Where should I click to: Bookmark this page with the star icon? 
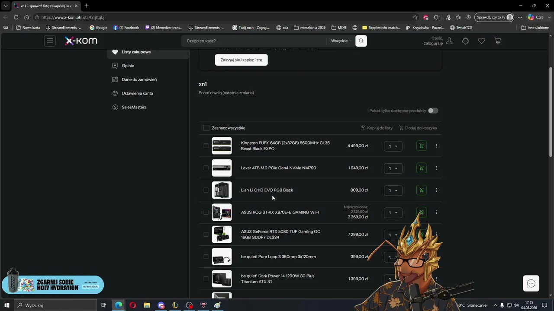coord(415,17)
